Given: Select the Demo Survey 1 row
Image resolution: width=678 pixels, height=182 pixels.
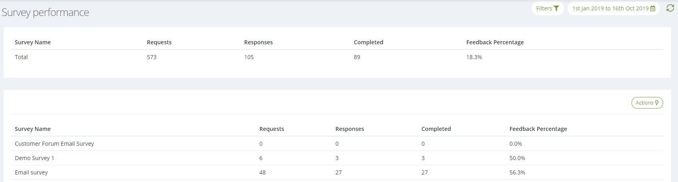Looking at the screenshot, I should coord(337,158).
